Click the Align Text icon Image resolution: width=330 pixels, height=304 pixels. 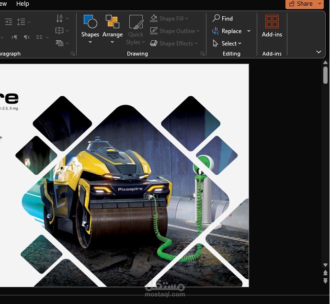(x=59, y=31)
